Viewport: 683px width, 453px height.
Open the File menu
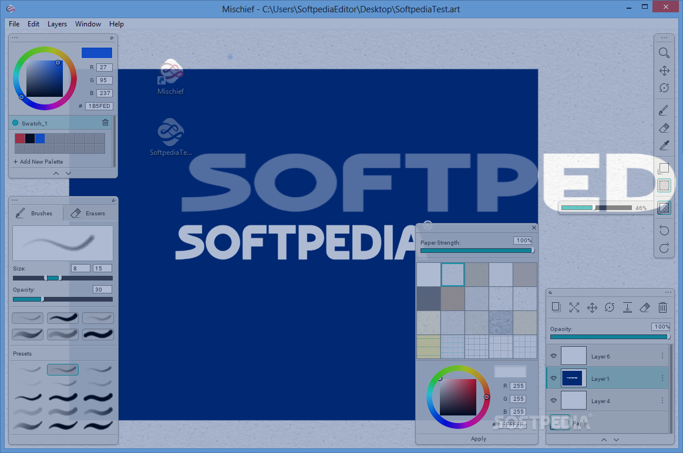click(x=14, y=24)
